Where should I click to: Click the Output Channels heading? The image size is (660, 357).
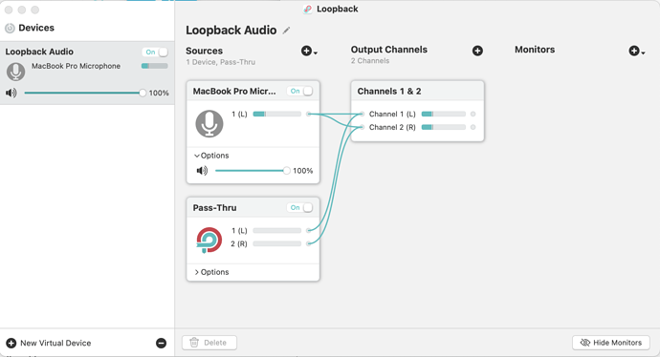pos(389,50)
